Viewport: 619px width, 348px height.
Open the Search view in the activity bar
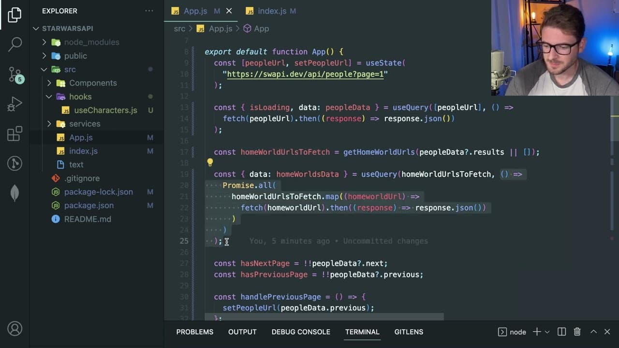(x=15, y=44)
